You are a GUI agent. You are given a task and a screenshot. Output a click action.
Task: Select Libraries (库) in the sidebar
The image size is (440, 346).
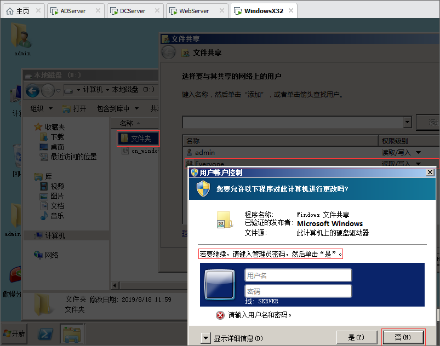point(43,176)
